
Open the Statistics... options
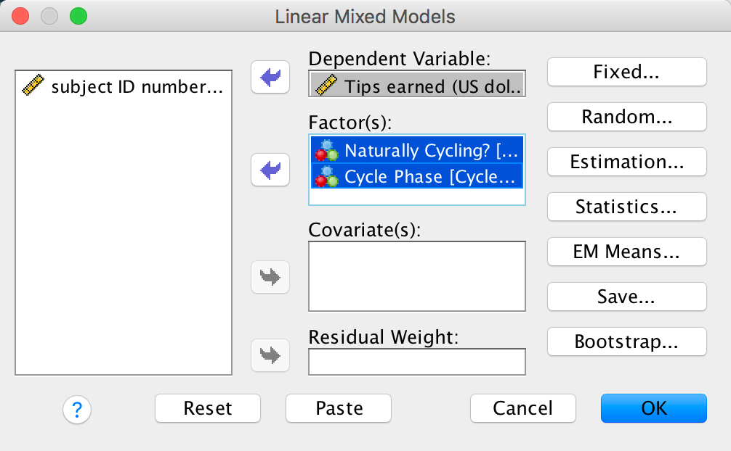click(626, 207)
